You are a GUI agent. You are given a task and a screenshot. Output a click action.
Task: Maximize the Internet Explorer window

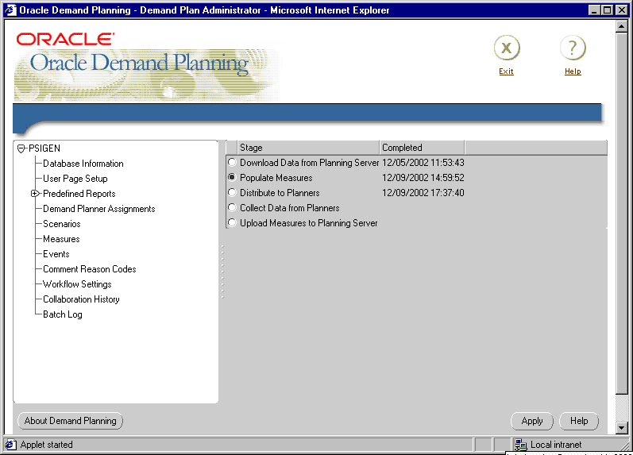[x=606, y=10]
